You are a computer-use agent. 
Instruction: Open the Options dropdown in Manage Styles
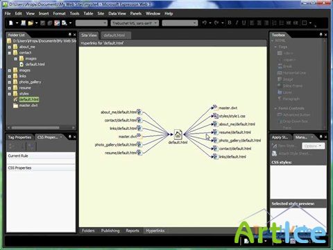click(313, 146)
